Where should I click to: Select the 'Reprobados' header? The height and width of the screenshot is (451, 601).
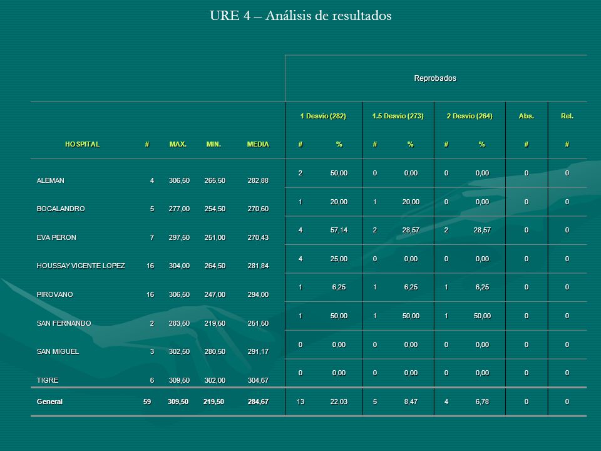(x=435, y=78)
